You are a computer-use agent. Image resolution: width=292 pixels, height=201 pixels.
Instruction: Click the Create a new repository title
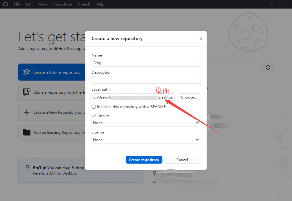117,39
